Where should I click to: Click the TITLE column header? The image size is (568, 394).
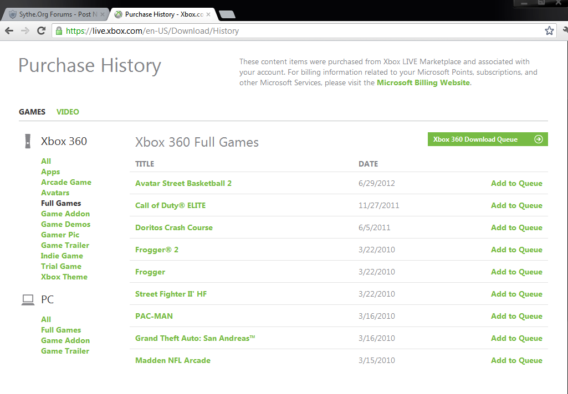(x=145, y=164)
